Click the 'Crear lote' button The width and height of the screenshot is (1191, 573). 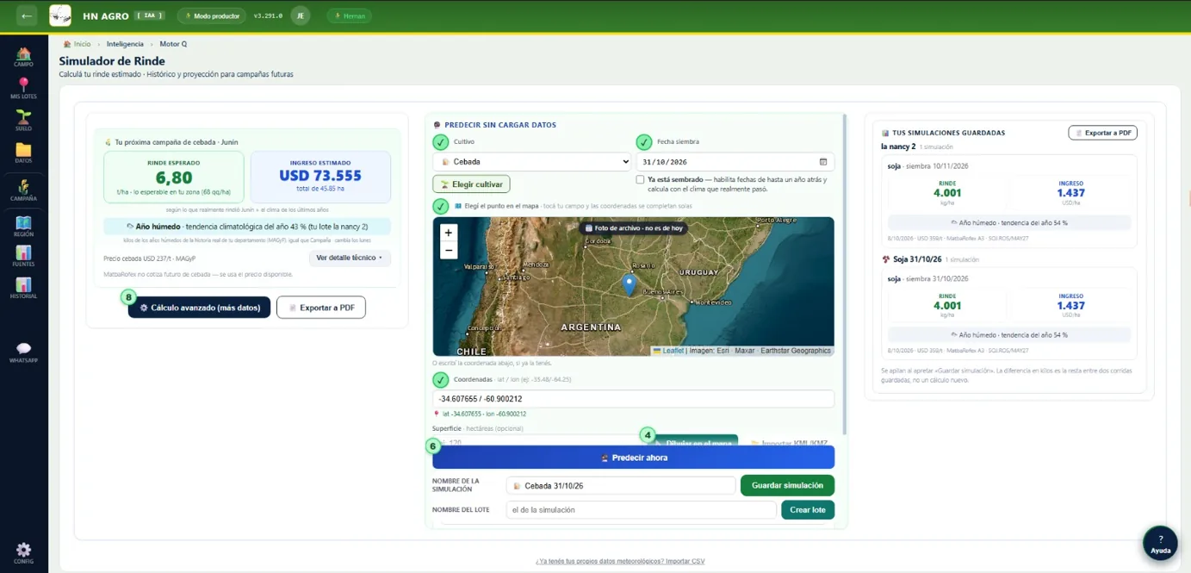pos(808,510)
